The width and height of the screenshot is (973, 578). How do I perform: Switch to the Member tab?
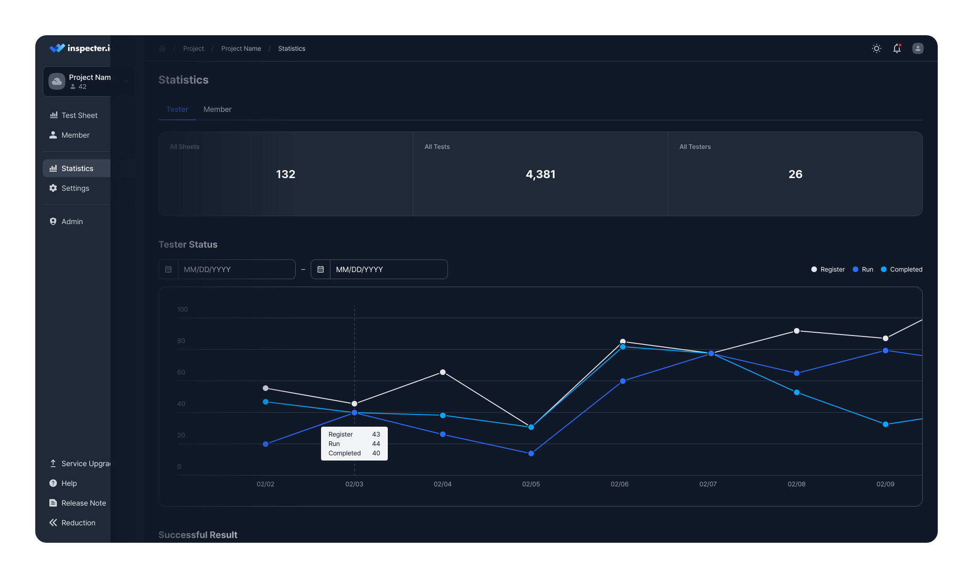pos(217,109)
